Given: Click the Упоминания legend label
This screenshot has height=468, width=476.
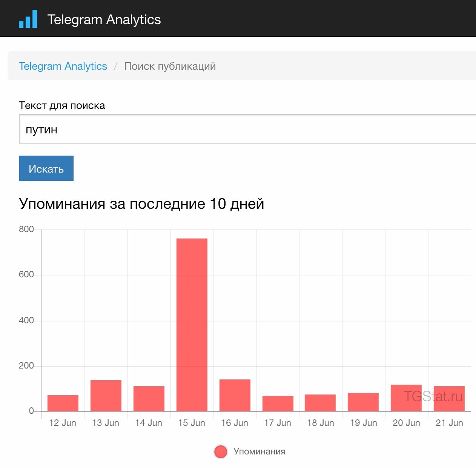Looking at the screenshot, I should (259, 451).
